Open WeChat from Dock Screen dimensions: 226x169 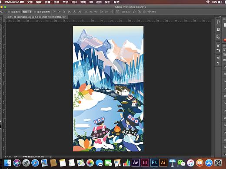181,163
